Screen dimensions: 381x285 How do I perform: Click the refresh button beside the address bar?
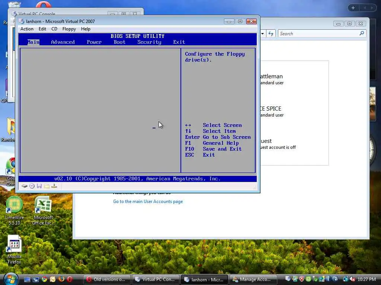tap(271, 33)
